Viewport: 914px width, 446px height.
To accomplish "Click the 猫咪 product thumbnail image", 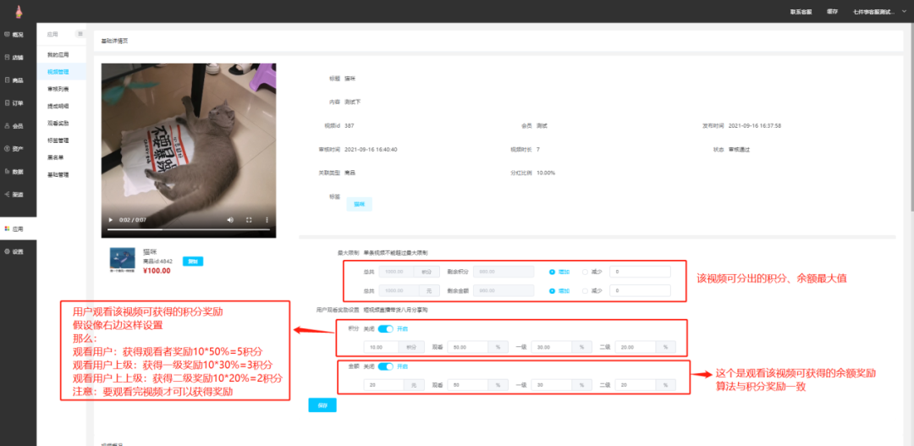I will [123, 261].
